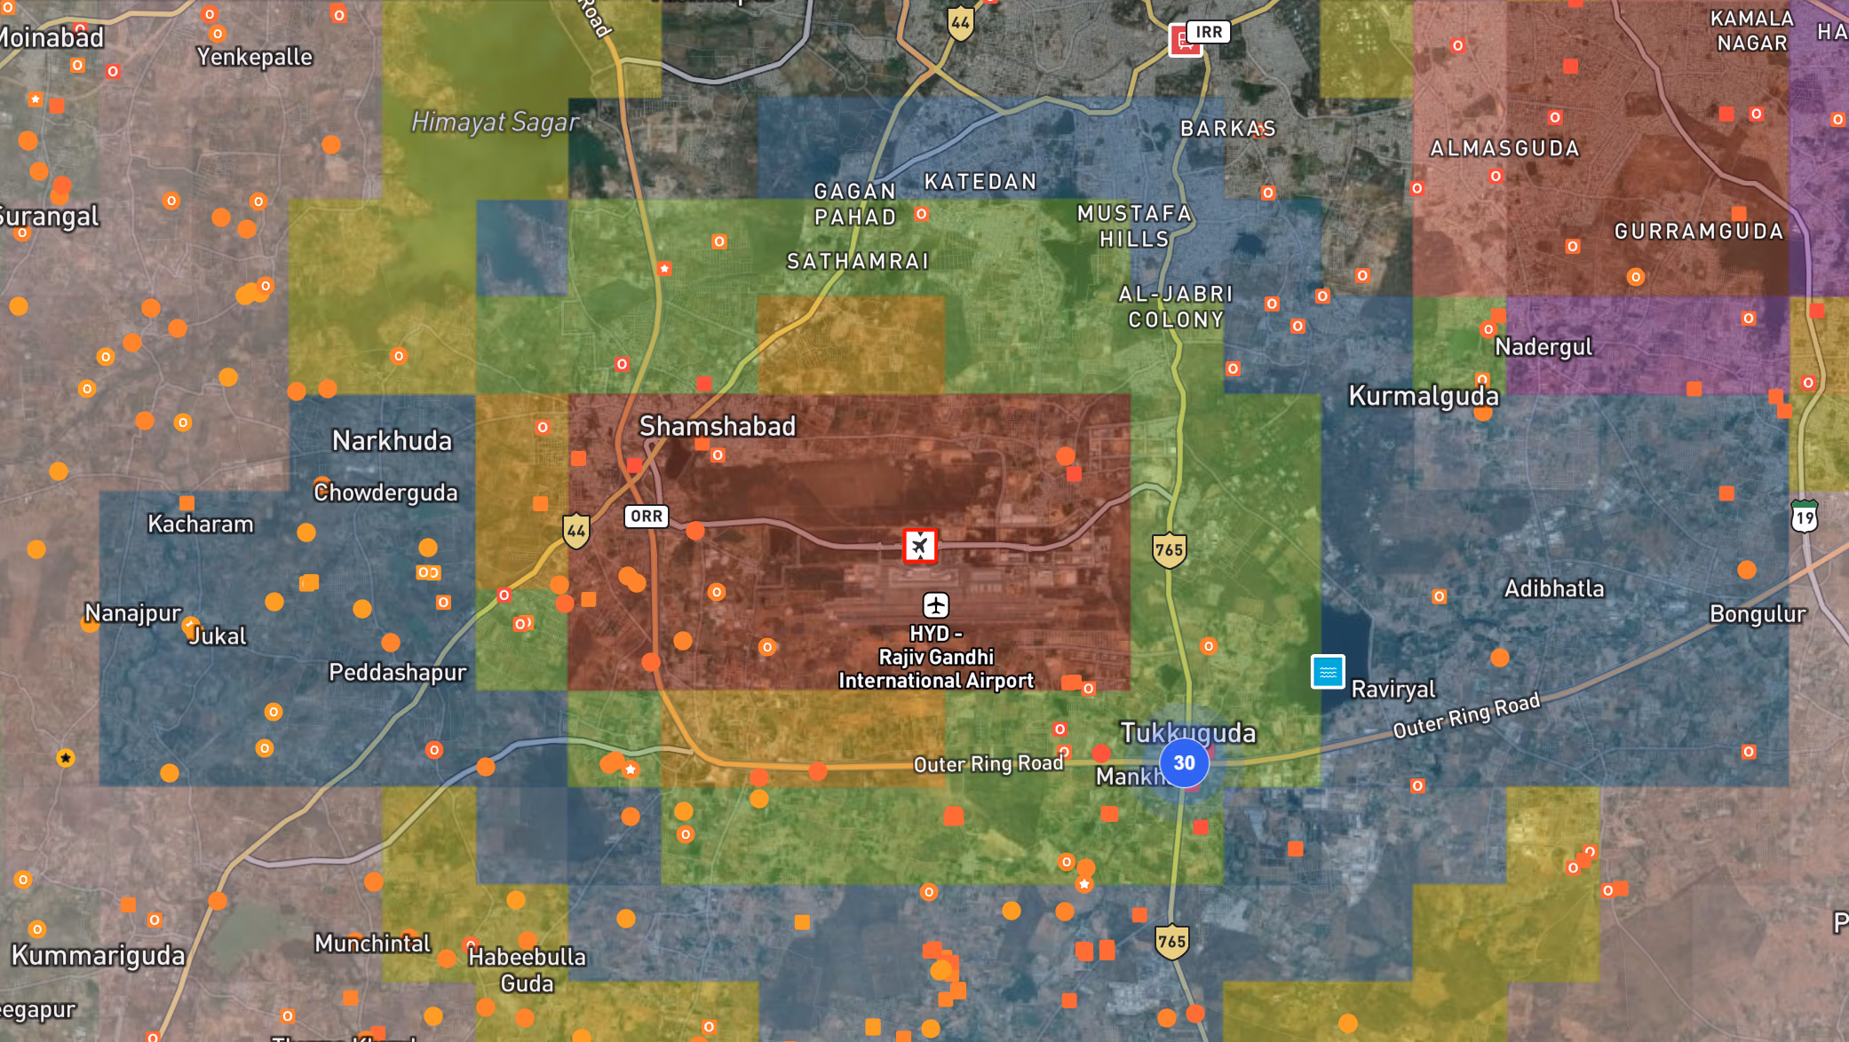Click the Kurmalguda place label
Screen dimensions: 1849x1042
tap(1423, 396)
